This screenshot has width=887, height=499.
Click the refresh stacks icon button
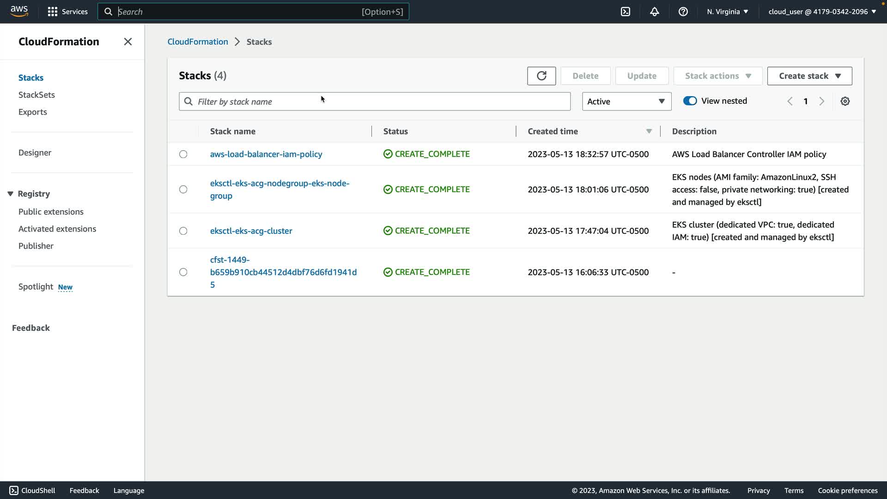click(x=541, y=76)
